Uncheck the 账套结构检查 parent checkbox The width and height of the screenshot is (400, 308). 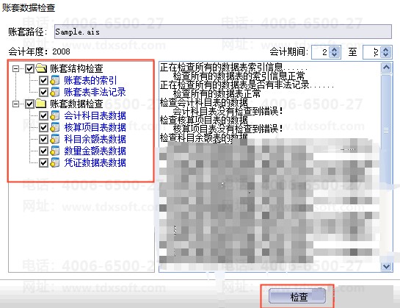coord(30,68)
